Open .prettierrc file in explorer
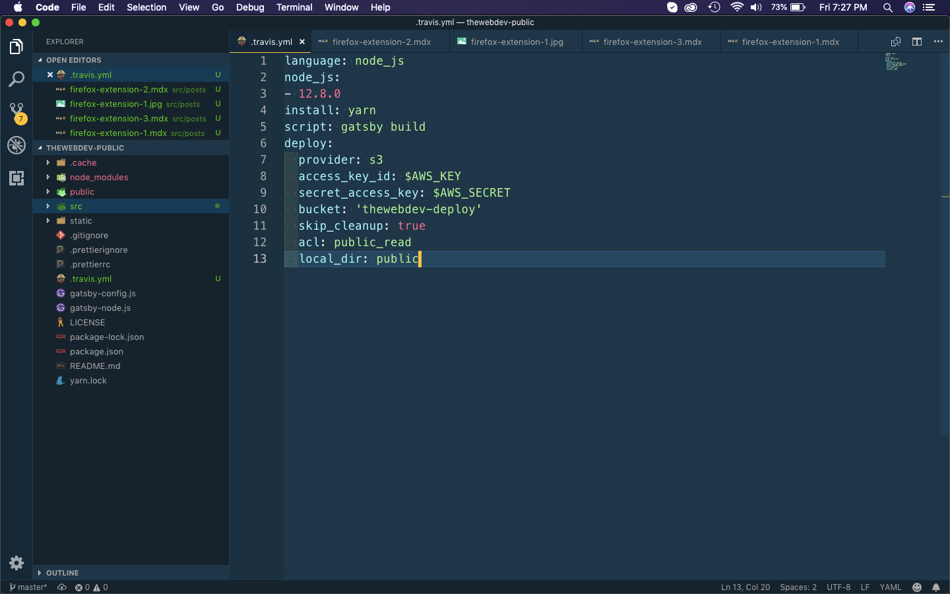Image resolution: width=950 pixels, height=594 pixels. pos(131,264)
